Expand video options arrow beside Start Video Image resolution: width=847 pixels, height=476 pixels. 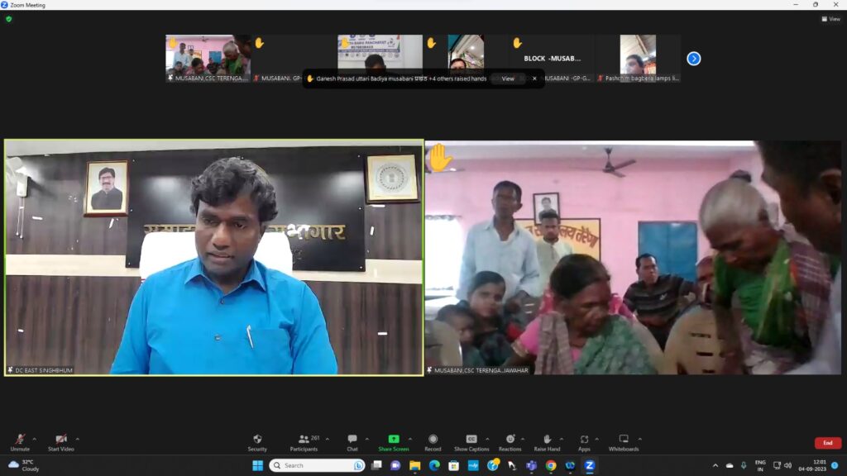pos(78,439)
